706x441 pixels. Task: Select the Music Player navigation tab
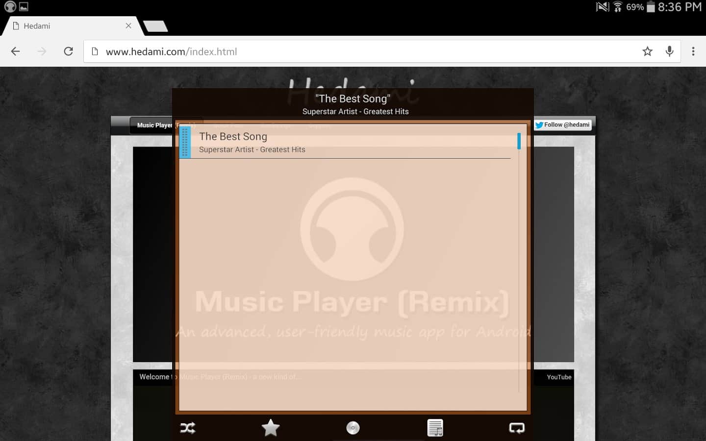tap(152, 125)
